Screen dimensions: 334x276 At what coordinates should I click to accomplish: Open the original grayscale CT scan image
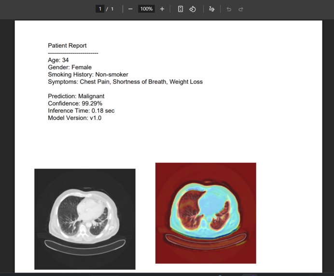coord(85,219)
